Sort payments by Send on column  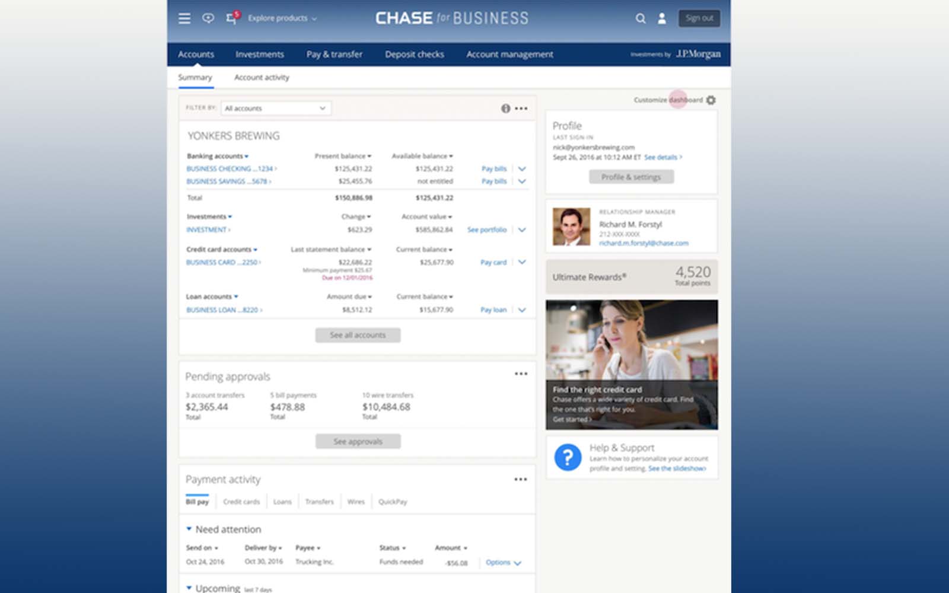[202, 548]
